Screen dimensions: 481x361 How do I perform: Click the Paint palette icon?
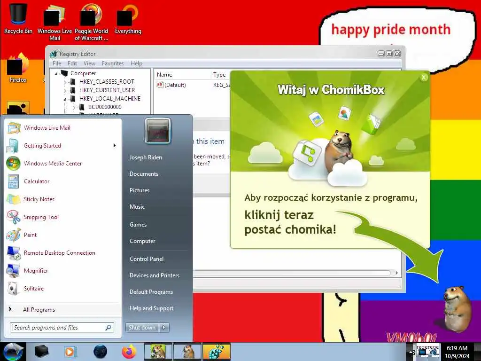click(x=14, y=235)
